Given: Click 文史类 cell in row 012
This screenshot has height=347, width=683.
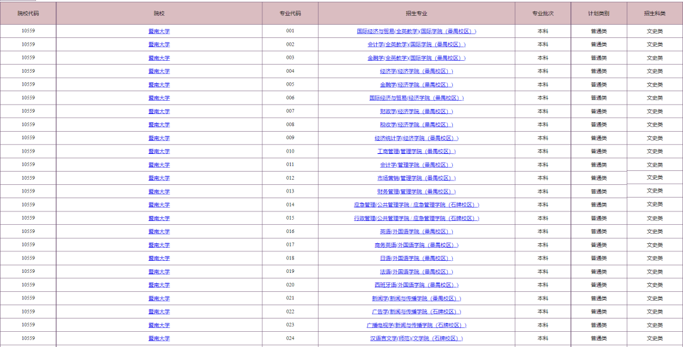Looking at the screenshot, I should pos(655,177).
